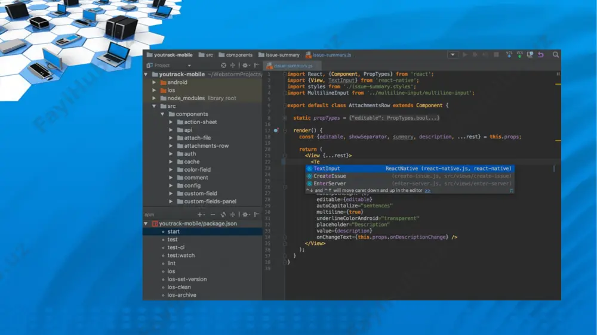
Task: Select the ios-clean npm script
Action: click(179, 287)
